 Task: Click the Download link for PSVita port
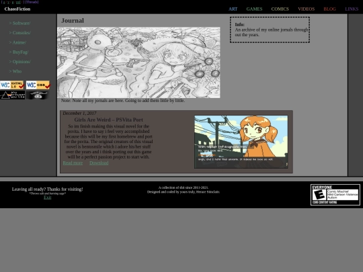99,163
